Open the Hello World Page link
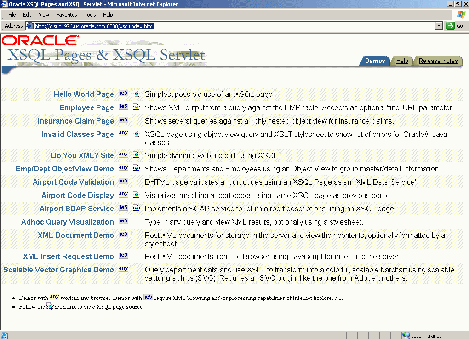Screen dimensions: 469x339 83,94
